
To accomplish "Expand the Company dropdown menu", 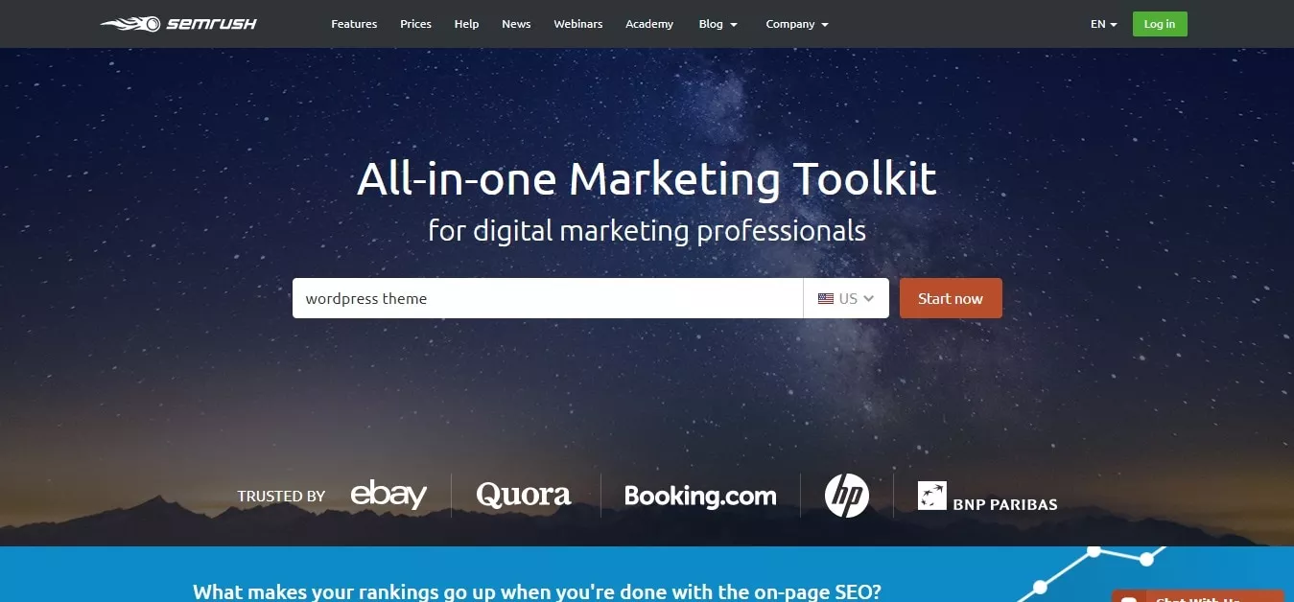I will [797, 24].
